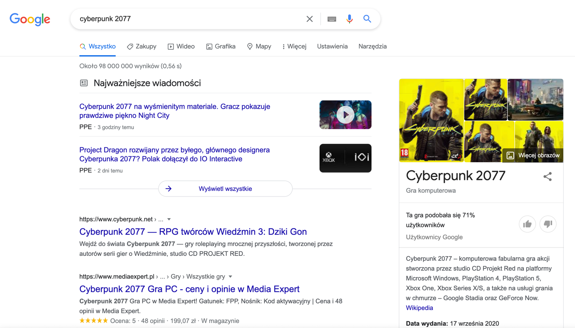Click the Google logo
Viewport: 575px width, 328px height.
(x=30, y=19)
